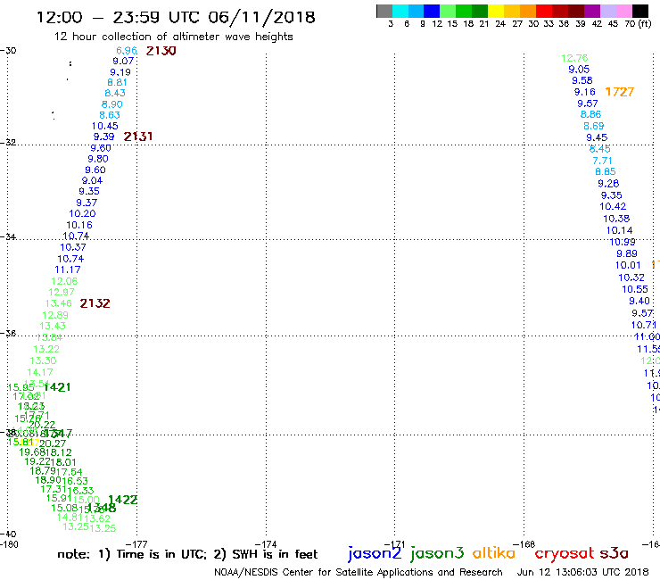The image size is (660, 580).
Task: Click the 'Jun 12 13:06:03 UTC 2018' timestamp
Action: click(x=583, y=572)
